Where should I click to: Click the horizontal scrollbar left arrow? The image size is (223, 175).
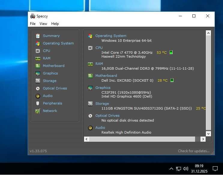coord(87,139)
